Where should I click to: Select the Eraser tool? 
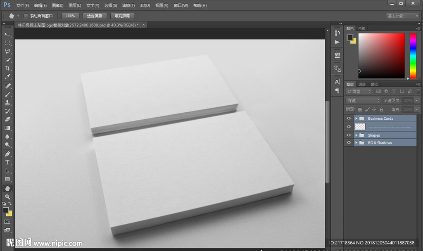click(x=7, y=119)
